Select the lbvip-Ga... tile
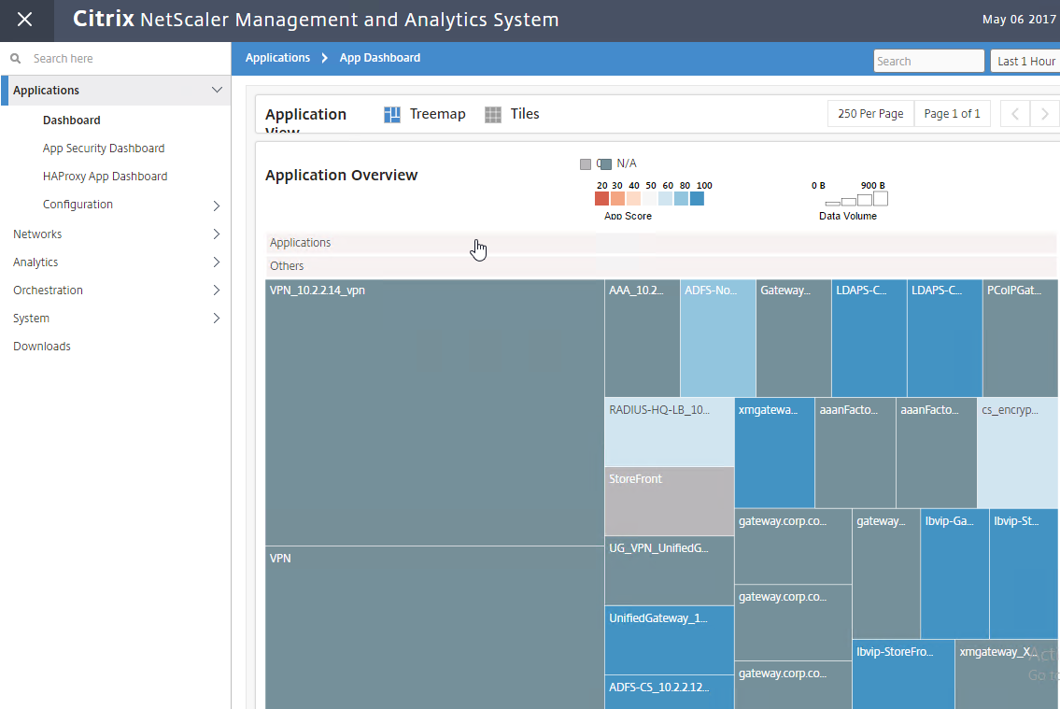The width and height of the screenshot is (1060, 709). pyautogui.click(x=954, y=574)
